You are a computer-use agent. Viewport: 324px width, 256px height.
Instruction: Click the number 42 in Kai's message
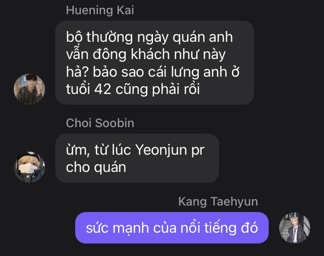pos(103,89)
